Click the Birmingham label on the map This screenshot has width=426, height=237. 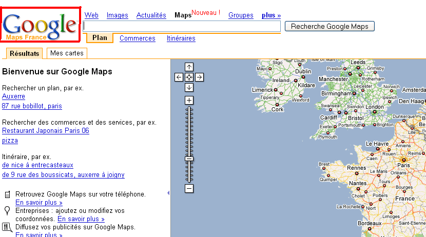click(x=336, y=94)
